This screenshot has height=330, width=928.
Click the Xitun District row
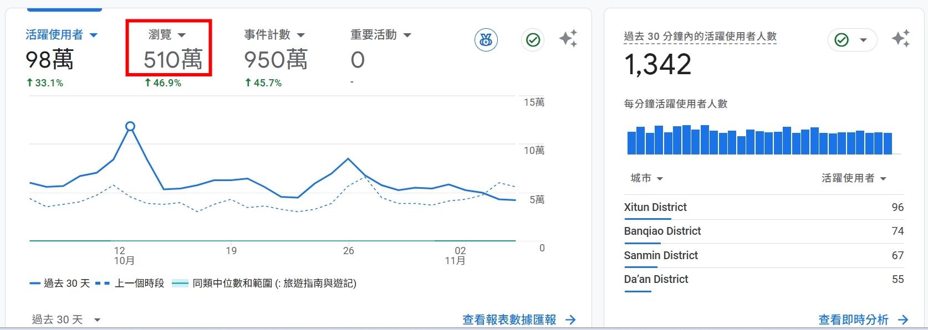(x=763, y=207)
